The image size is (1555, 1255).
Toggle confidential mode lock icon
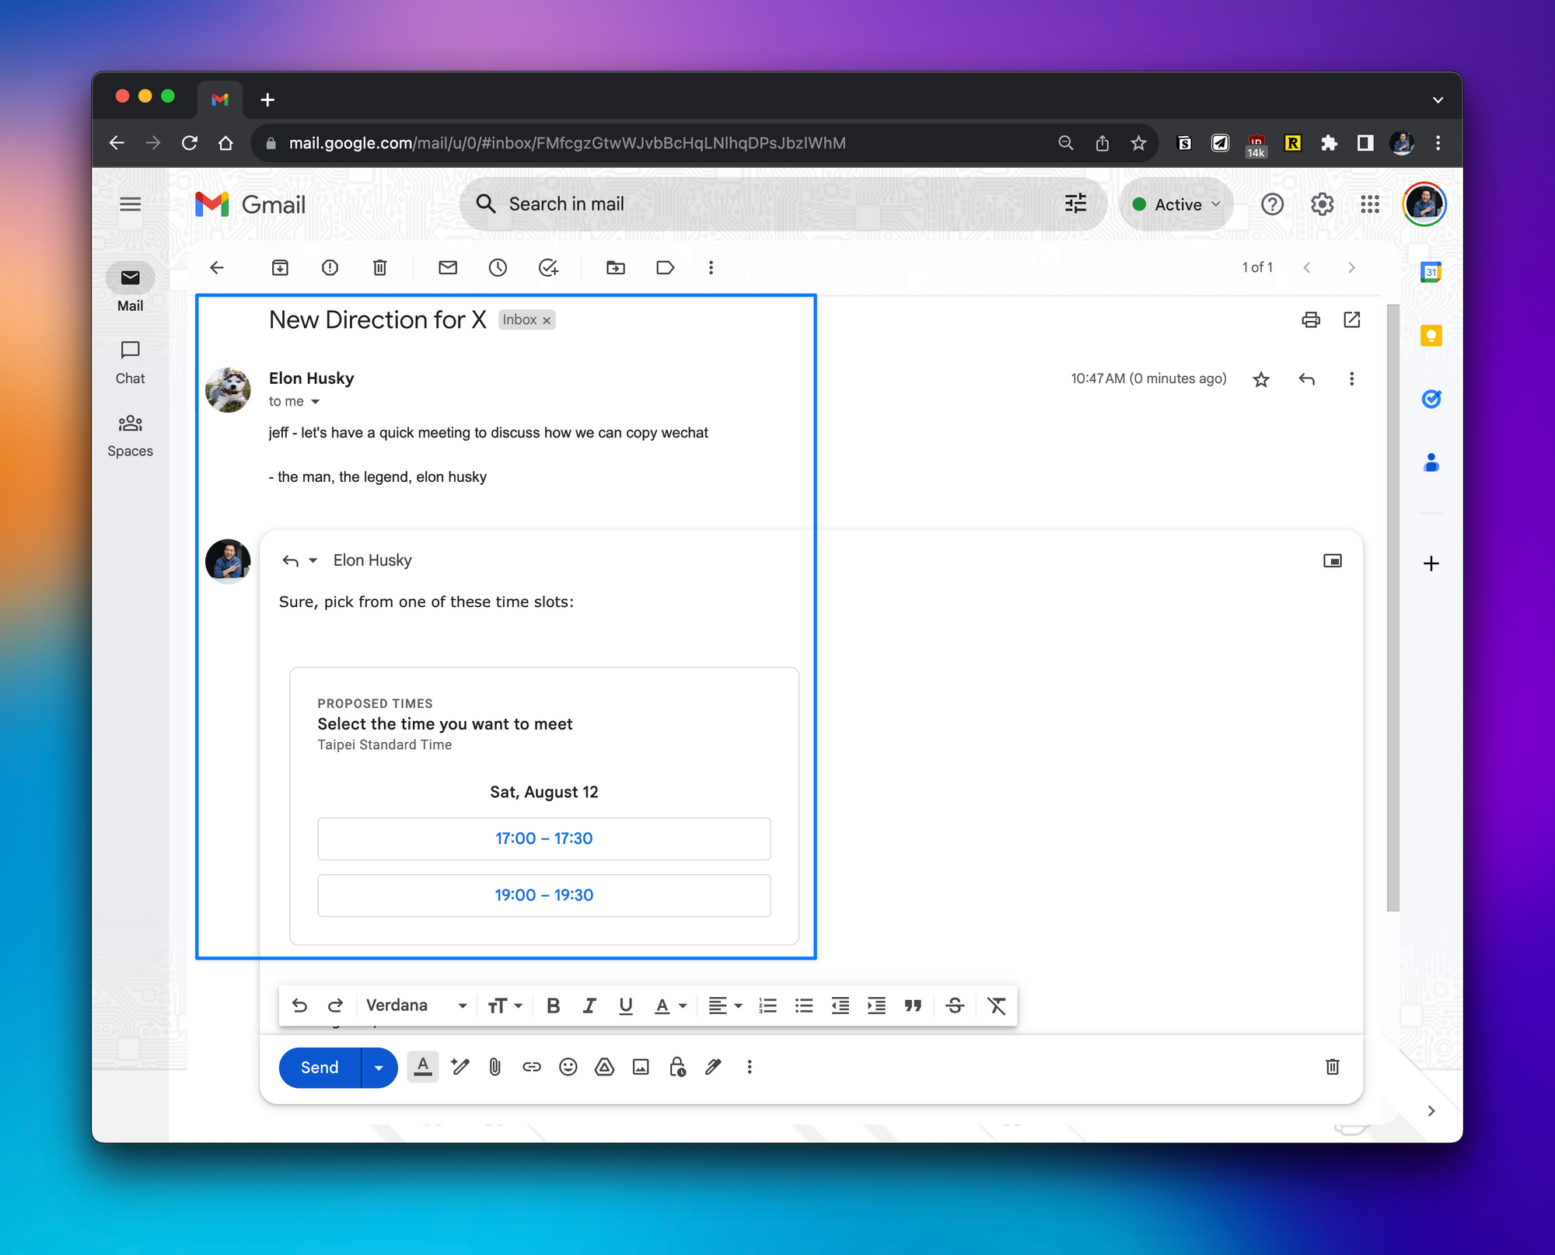pyautogui.click(x=677, y=1067)
